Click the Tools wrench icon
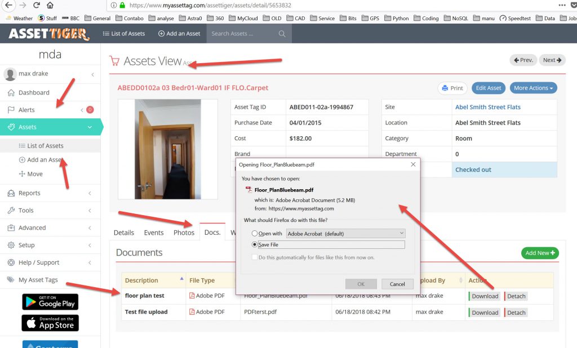577x348 pixels. click(11, 211)
